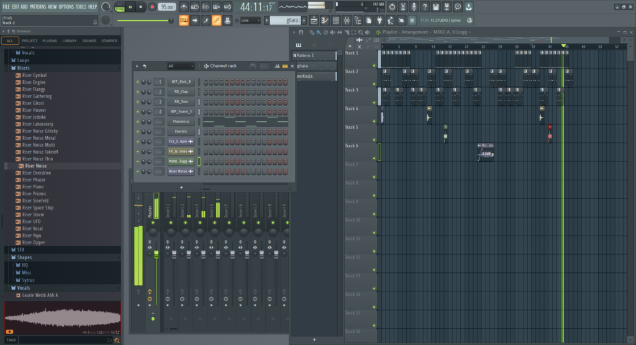The width and height of the screenshot is (636, 345).
Task: Click the audio waveform preview in browser
Action: [x=63, y=318]
